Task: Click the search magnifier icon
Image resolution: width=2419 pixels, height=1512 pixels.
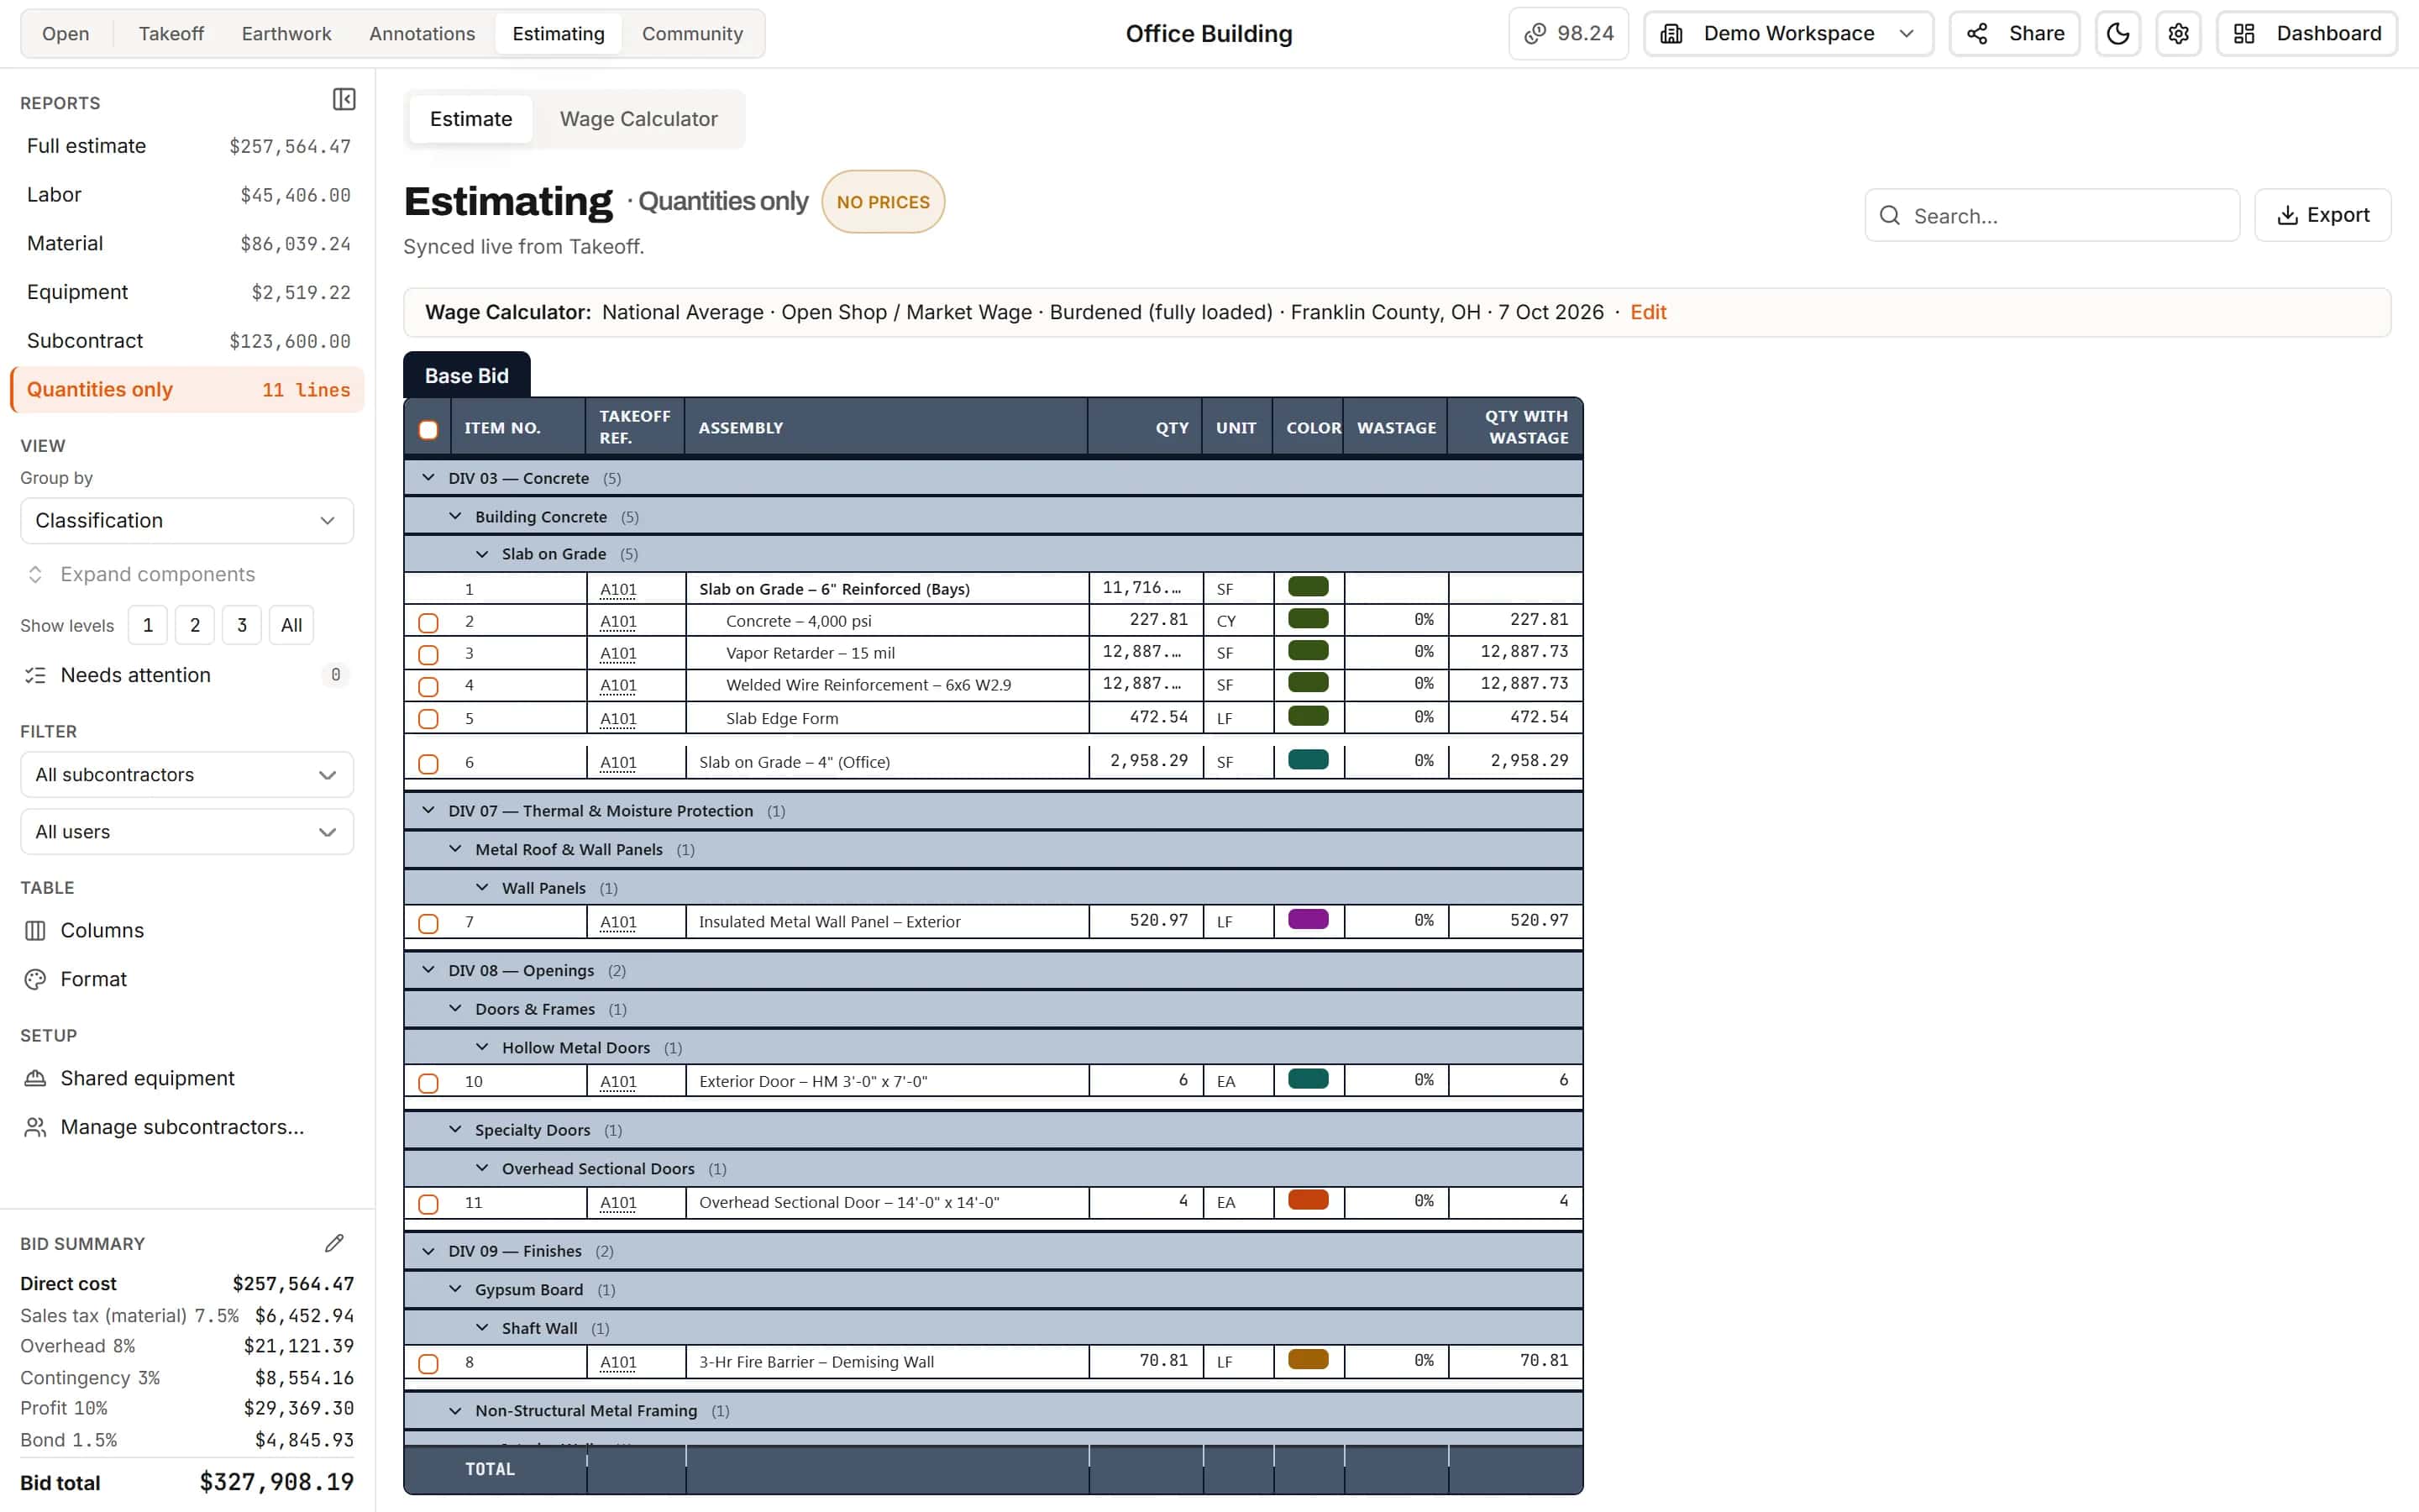Action: 1889,216
